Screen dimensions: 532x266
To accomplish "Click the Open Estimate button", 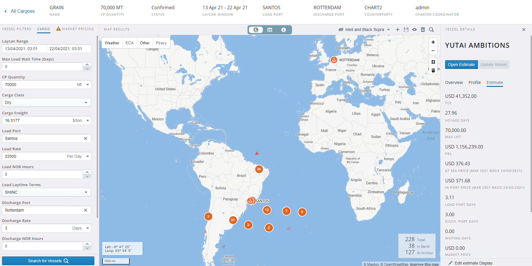I will coord(461,64).
